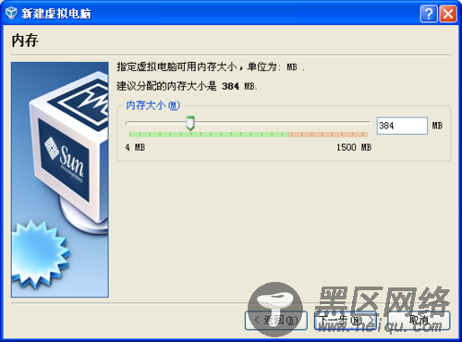
Task: Click the MB unit label beside input
Action: (x=437, y=126)
